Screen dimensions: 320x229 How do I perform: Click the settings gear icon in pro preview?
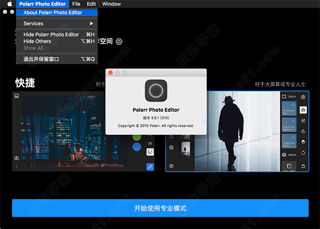(171, 166)
